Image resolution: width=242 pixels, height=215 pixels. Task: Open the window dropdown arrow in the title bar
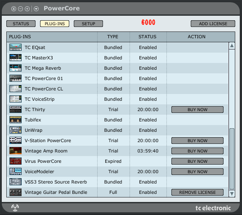(36, 9)
